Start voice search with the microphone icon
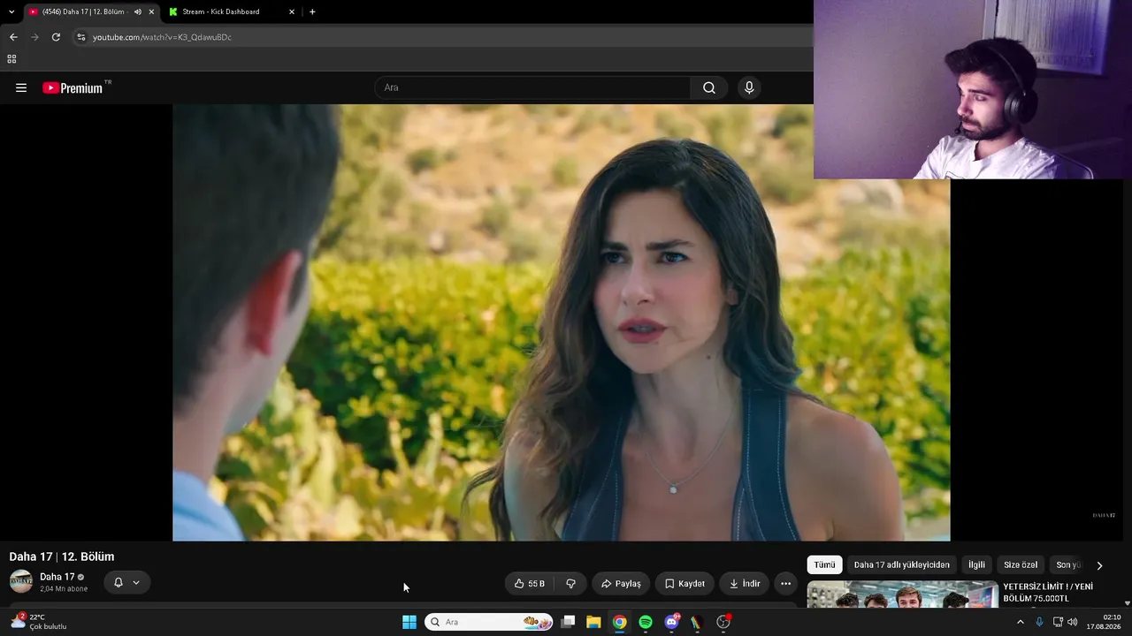Screen dimensions: 1132x636 (x=749, y=87)
